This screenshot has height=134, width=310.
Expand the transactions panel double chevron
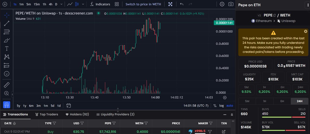point(232,114)
